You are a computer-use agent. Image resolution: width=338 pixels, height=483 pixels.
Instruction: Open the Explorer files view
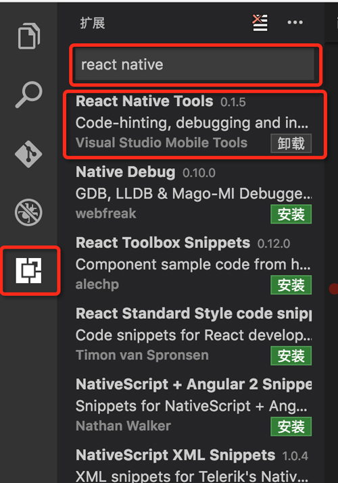coord(28,36)
